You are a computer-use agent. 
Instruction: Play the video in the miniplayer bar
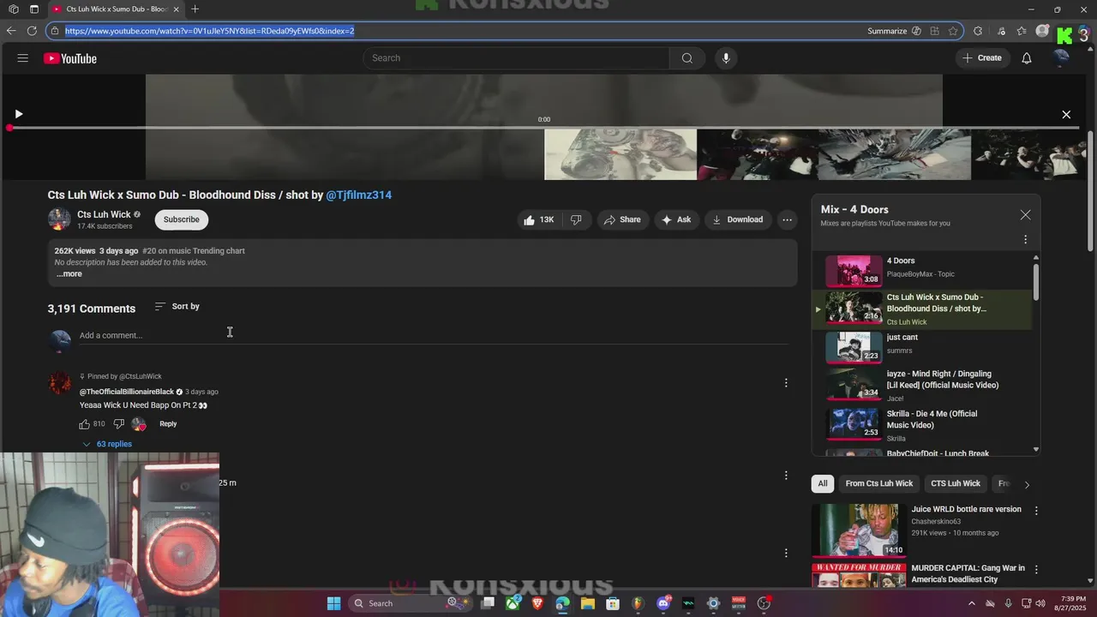pos(19,114)
